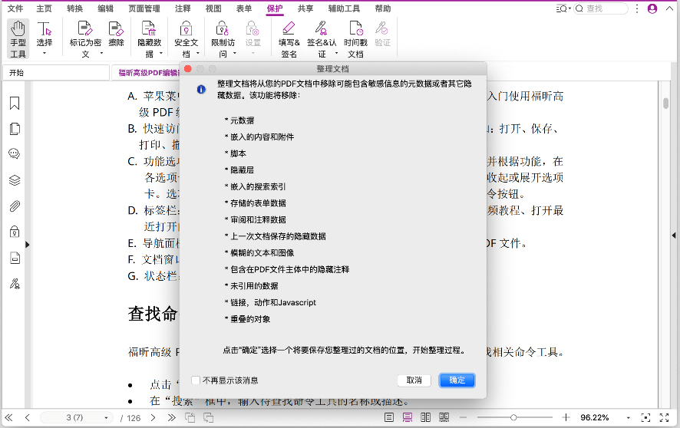
Task: Go to next page
Action: coord(153,417)
